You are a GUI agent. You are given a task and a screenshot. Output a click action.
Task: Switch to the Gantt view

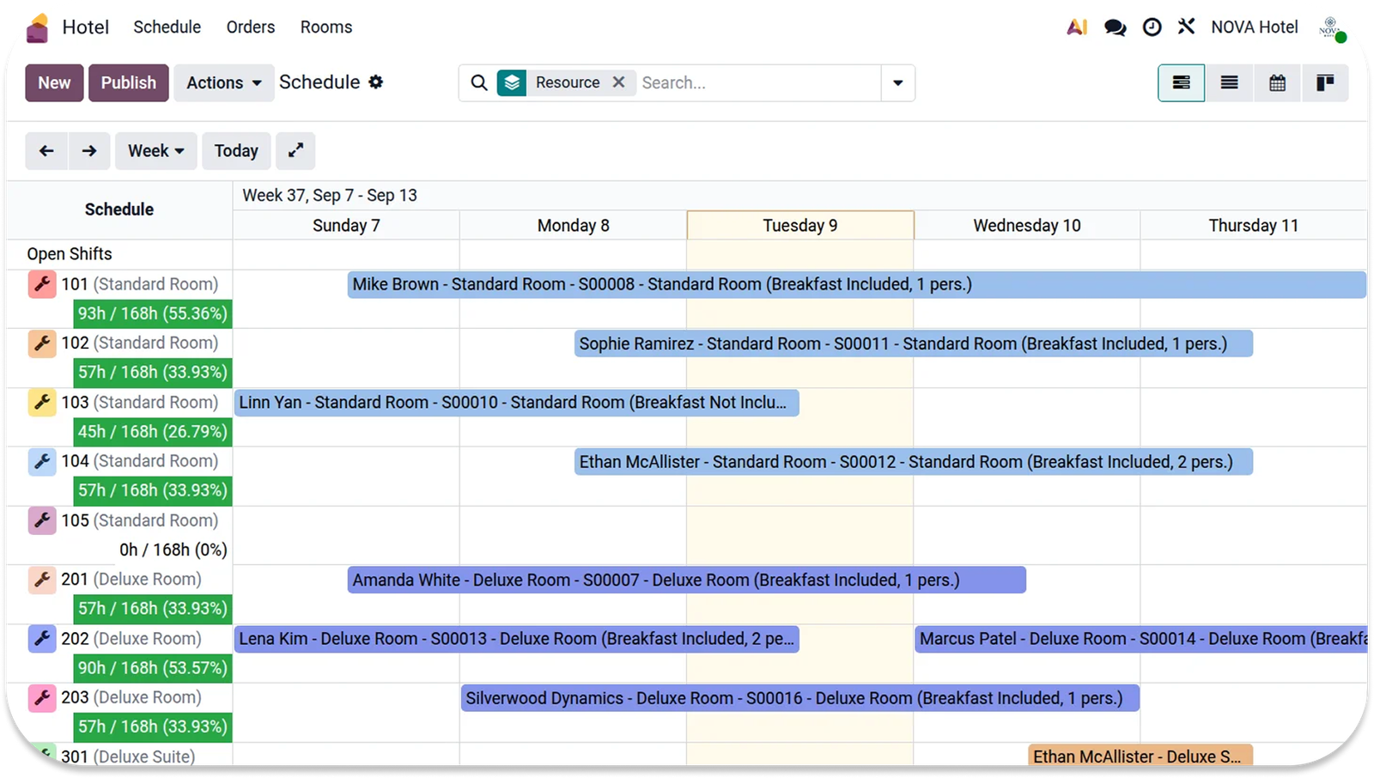tap(1181, 83)
